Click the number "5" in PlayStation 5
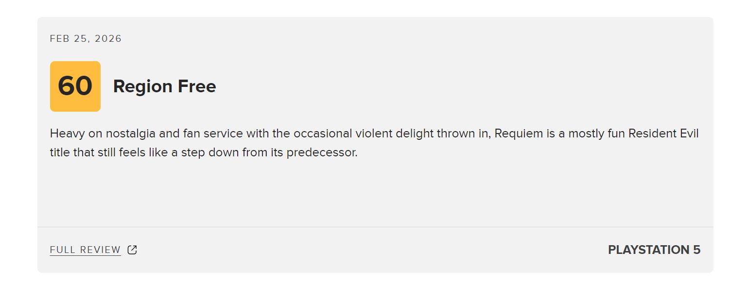Viewport: 748px width, 285px height. click(696, 250)
